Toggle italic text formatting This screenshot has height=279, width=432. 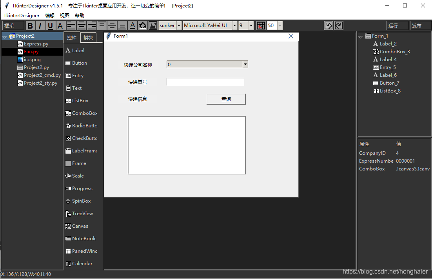[40, 25]
